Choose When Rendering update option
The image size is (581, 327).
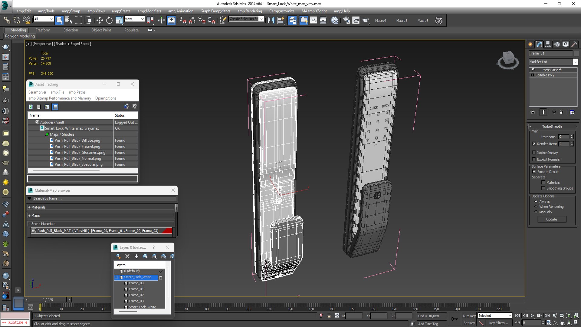[x=536, y=206]
